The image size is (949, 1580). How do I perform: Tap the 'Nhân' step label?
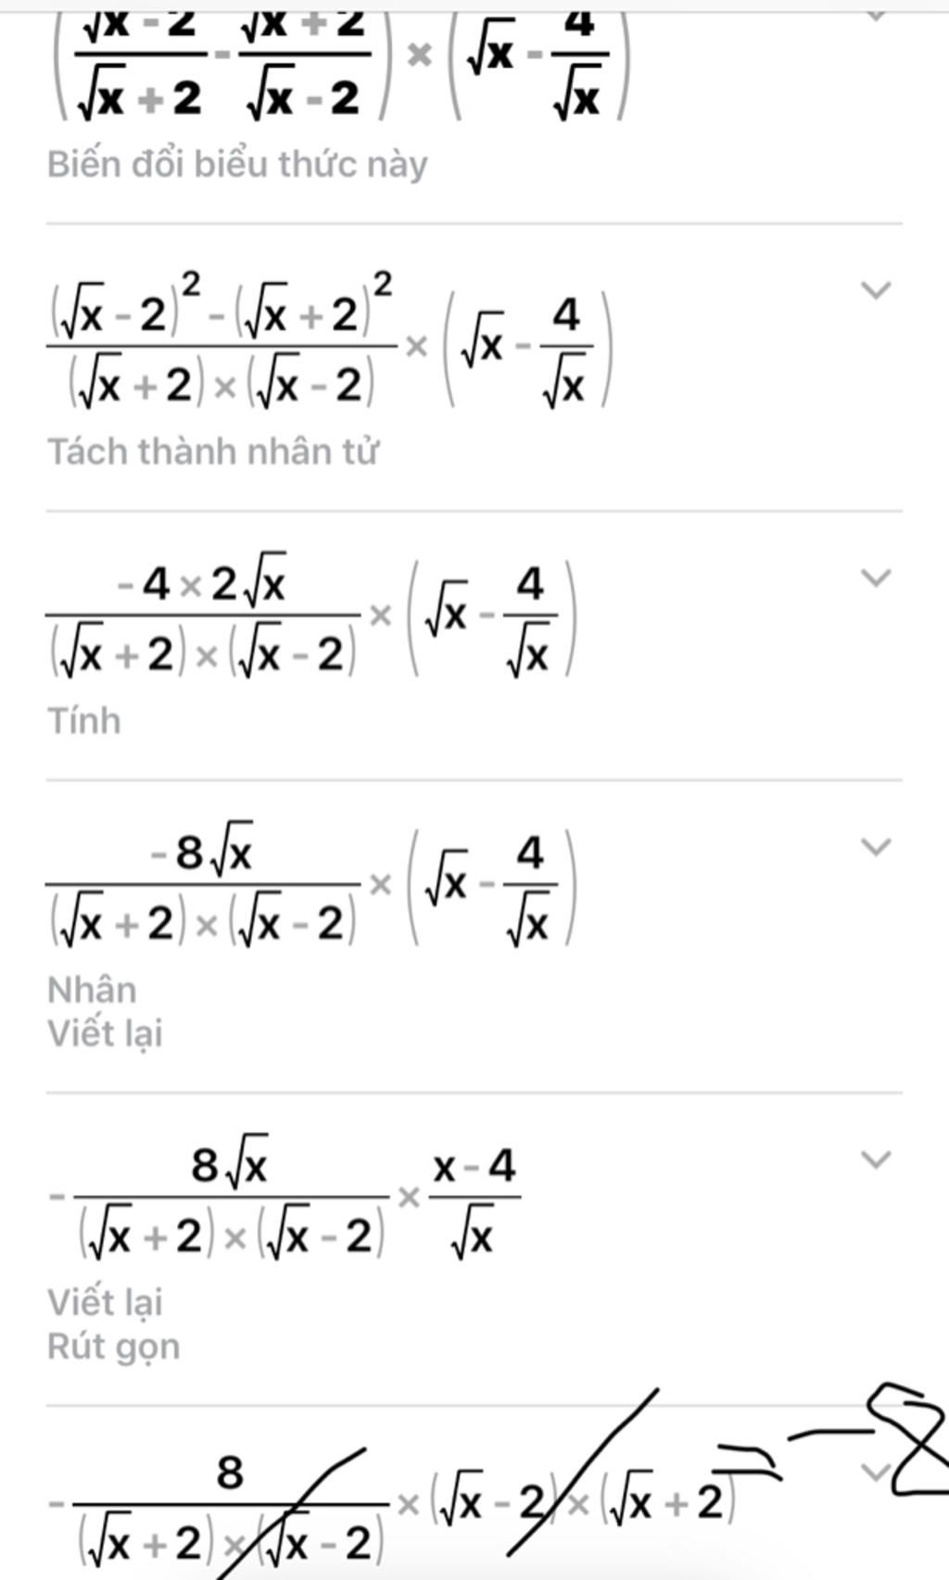(92, 990)
